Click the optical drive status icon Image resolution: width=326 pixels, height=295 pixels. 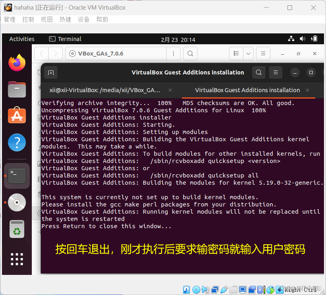[x=196, y=289]
